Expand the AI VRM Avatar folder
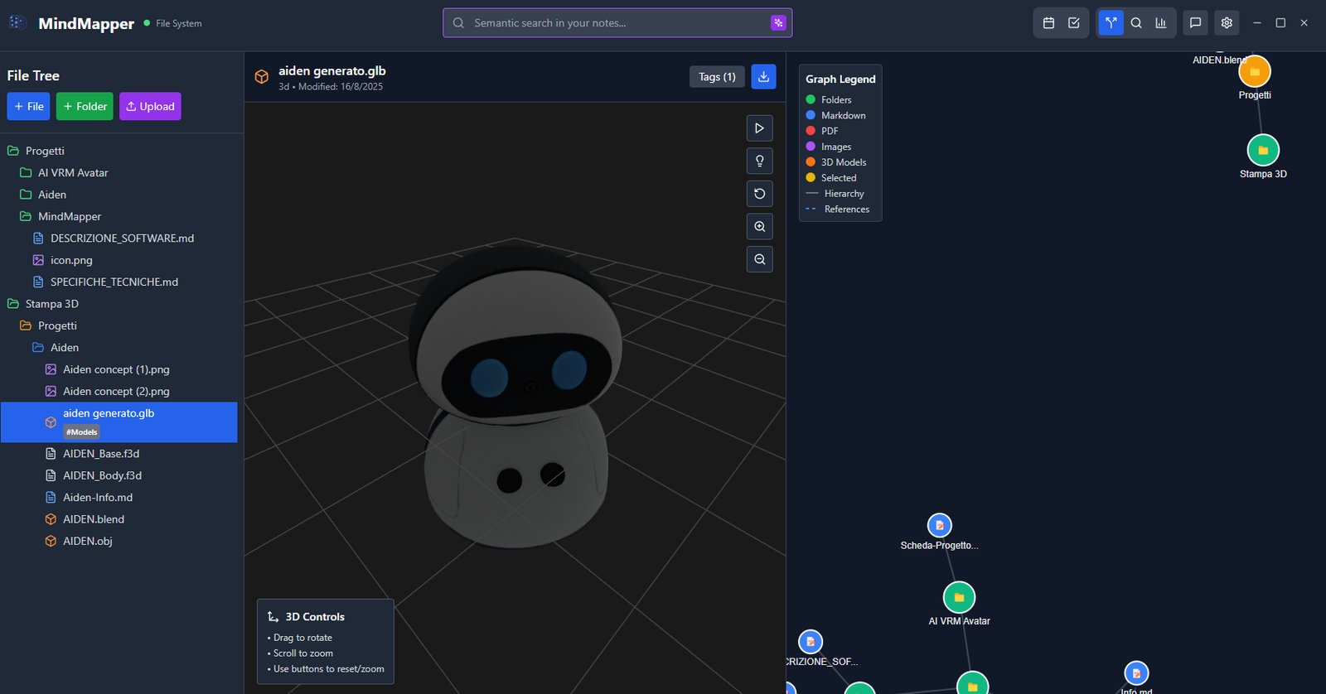1326x694 pixels. [73, 173]
